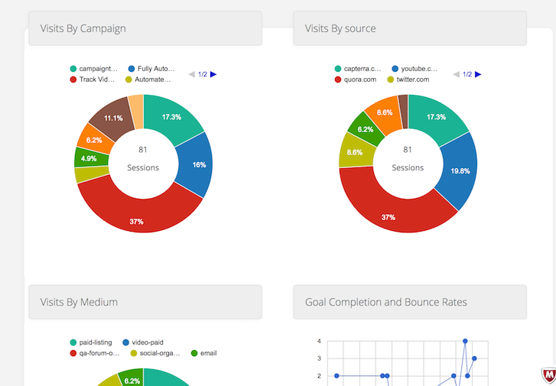
Task: Select the video-paid legend entry
Action: click(143, 342)
